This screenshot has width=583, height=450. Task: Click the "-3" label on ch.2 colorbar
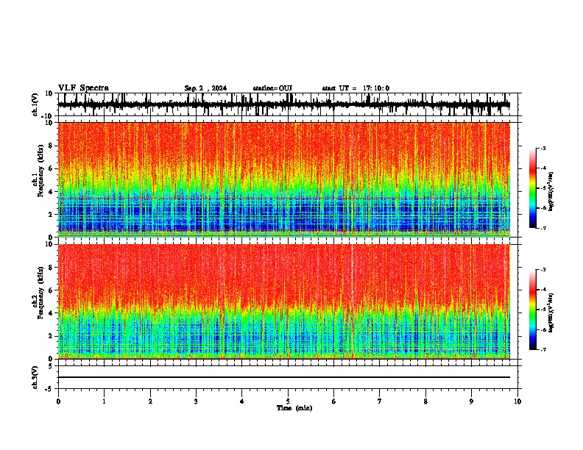click(x=543, y=270)
